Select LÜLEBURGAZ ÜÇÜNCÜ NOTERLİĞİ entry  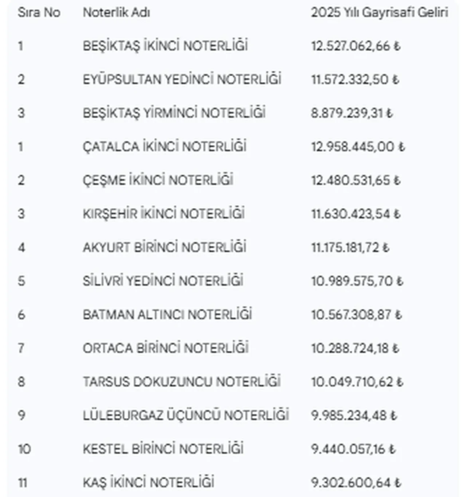(x=186, y=415)
